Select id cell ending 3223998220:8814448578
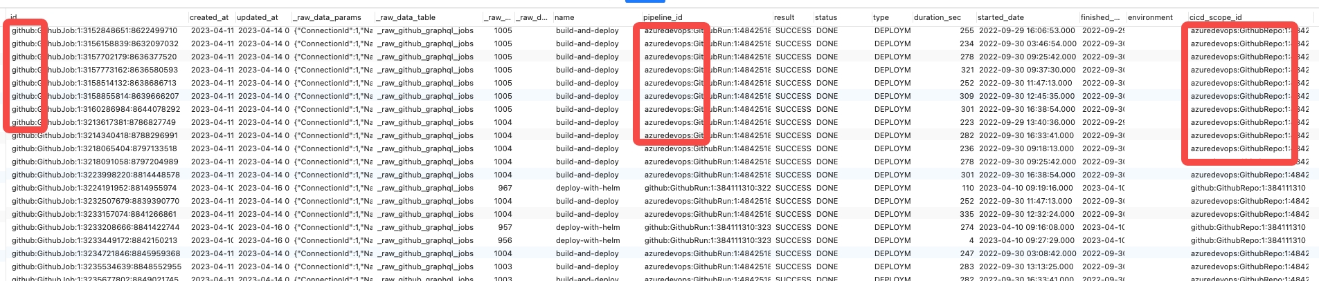The width and height of the screenshot is (1319, 281). [x=96, y=175]
